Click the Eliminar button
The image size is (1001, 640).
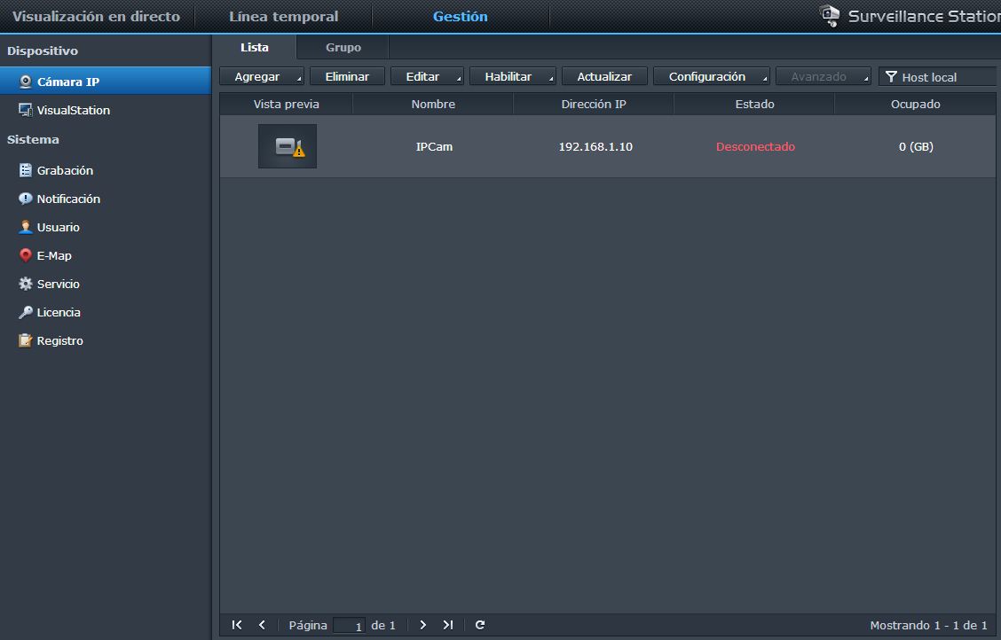coord(347,76)
